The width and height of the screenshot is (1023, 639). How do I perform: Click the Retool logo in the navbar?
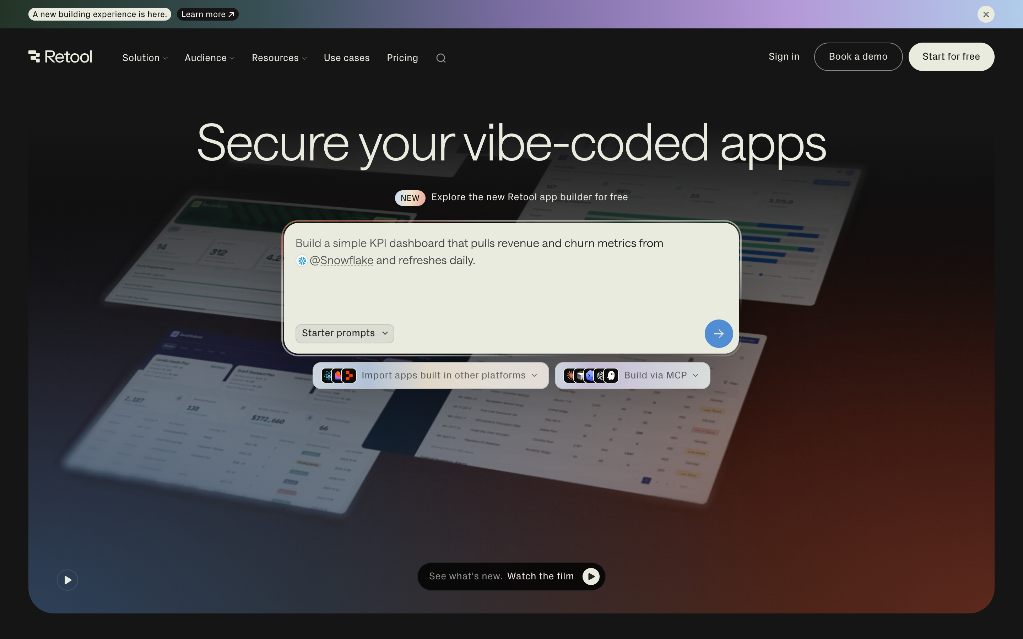pos(60,57)
